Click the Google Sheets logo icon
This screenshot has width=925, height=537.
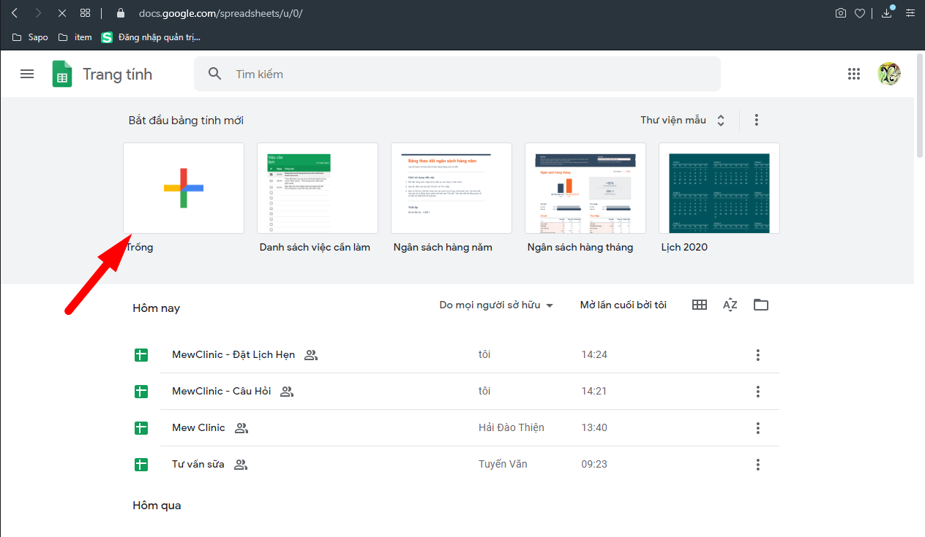pyautogui.click(x=62, y=74)
